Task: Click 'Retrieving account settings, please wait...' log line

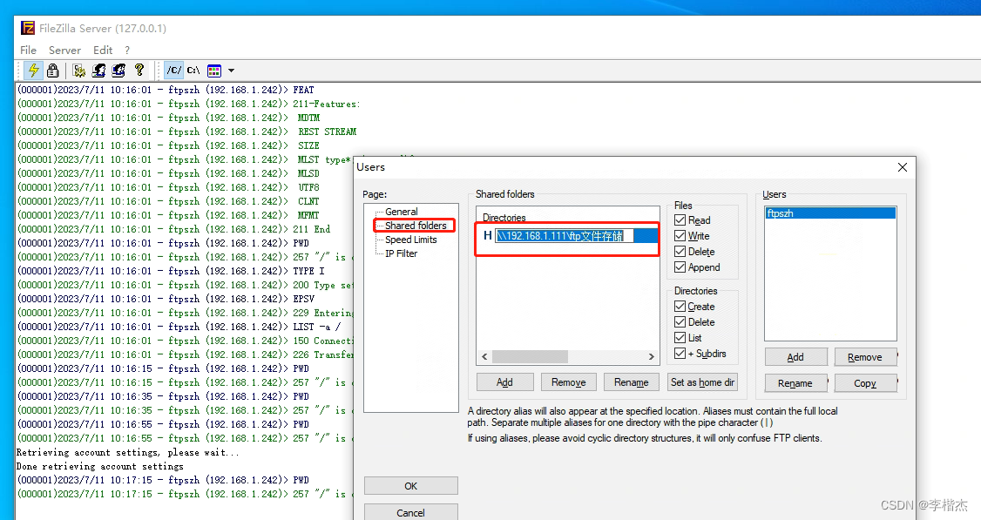Action: point(127,452)
